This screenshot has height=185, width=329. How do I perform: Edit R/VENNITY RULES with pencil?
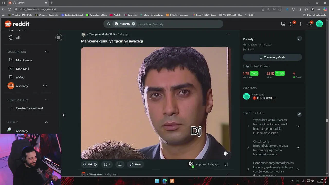click(299, 114)
